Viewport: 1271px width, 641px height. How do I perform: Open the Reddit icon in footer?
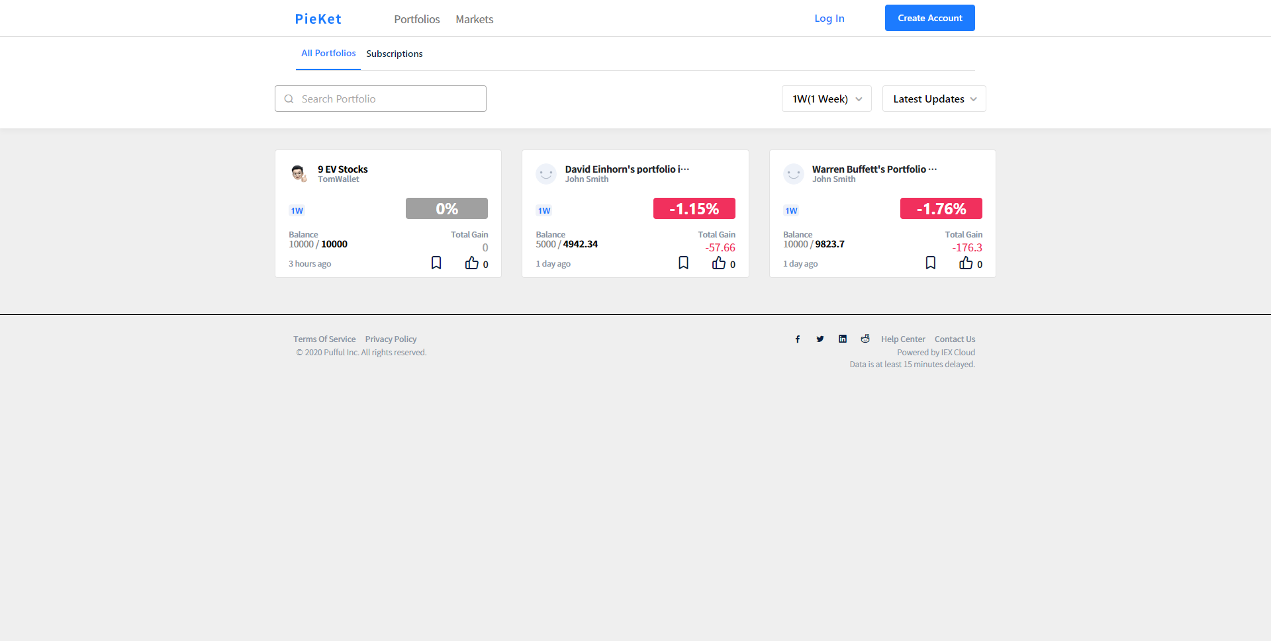(865, 339)
